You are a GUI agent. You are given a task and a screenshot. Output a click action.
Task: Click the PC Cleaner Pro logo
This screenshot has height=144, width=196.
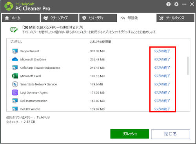(x=9, y=6)
